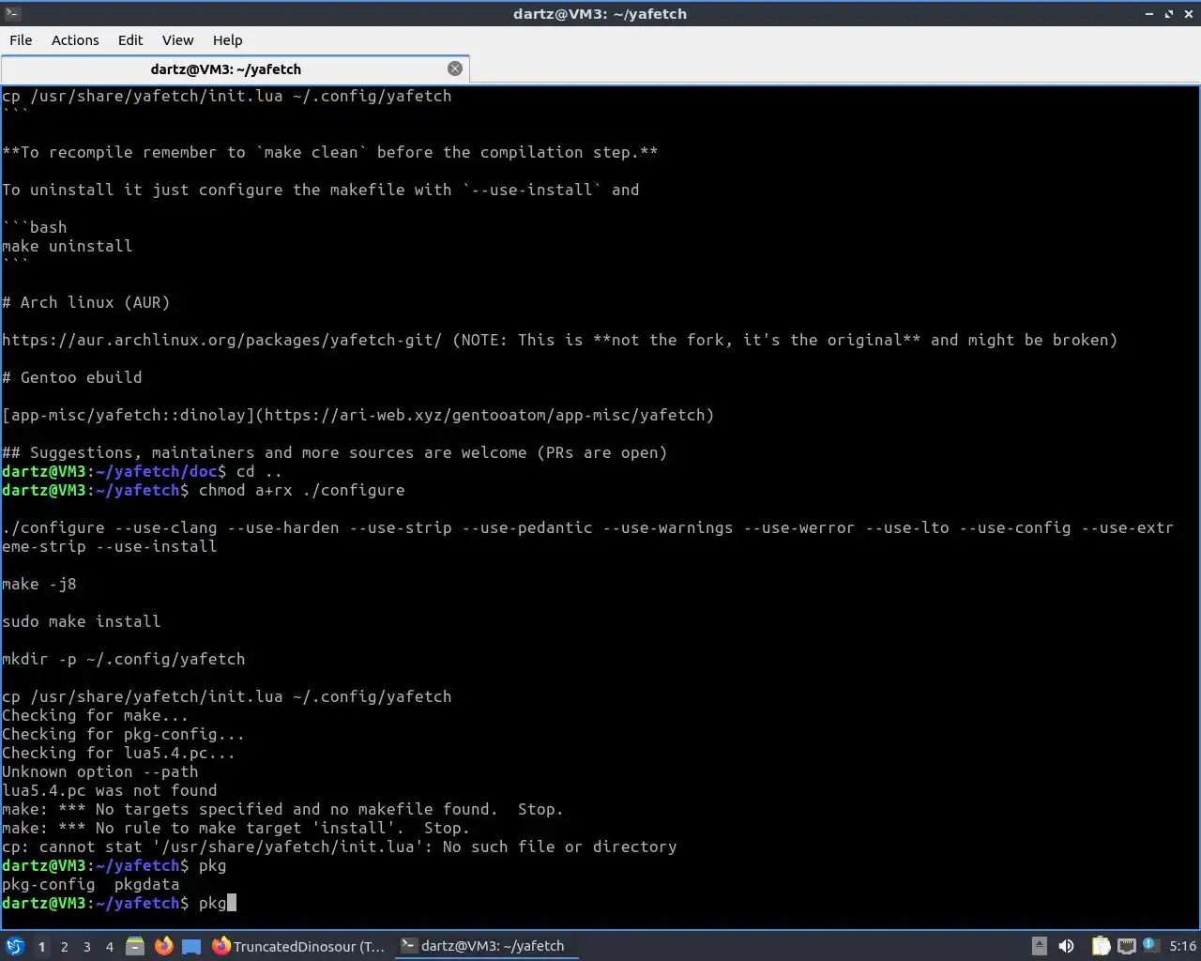Click the terminal window menu icon in title bar
Viewport: 1201px width, 961px height.
pyautogui.click(x=12, y=13)
